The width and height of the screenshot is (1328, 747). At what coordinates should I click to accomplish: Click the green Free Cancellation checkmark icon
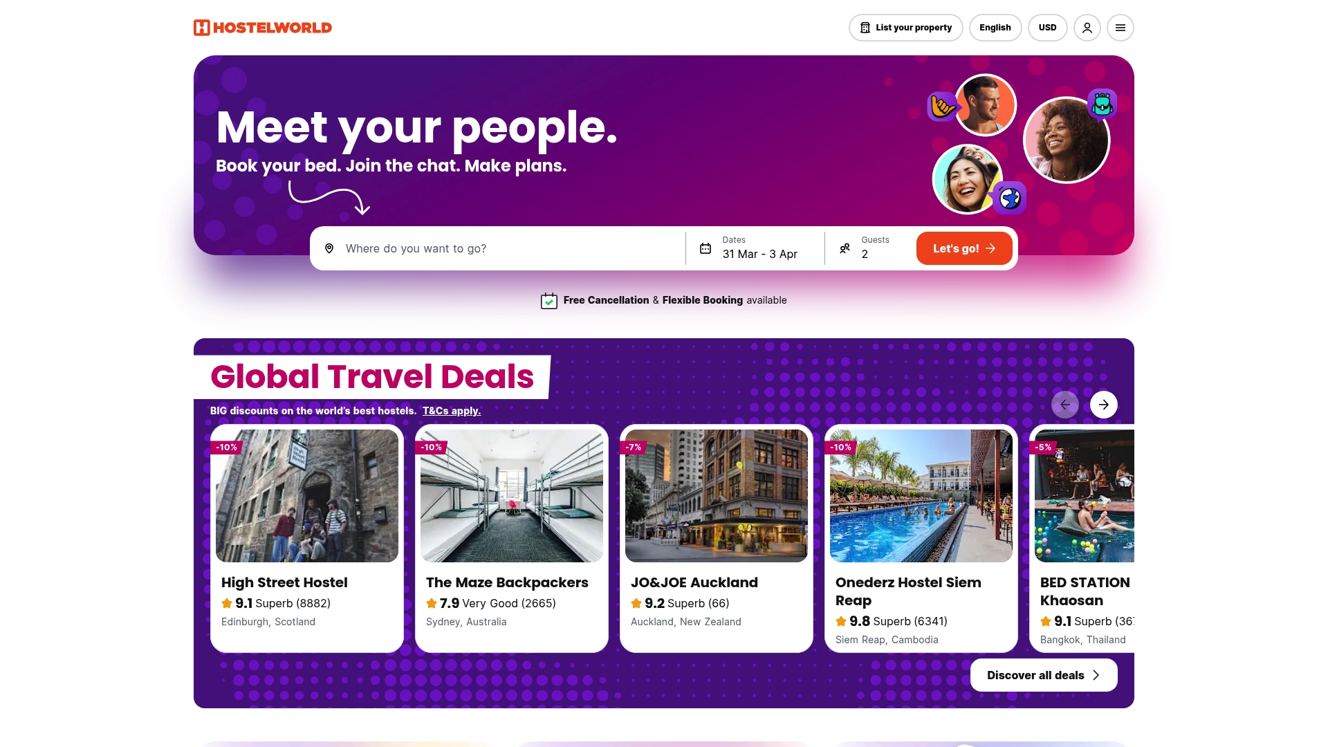(549, 300)
